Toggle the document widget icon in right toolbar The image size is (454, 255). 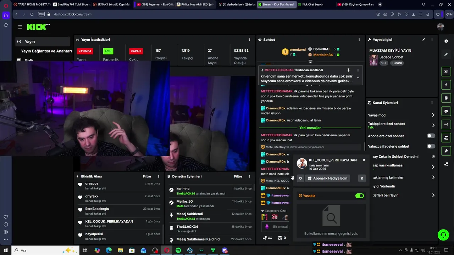click(446, 98)
